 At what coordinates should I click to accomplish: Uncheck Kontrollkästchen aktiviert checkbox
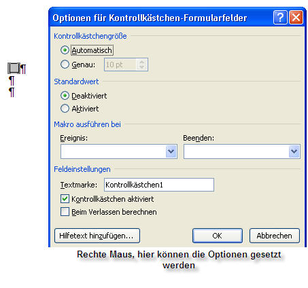click(x=65, y=199)
